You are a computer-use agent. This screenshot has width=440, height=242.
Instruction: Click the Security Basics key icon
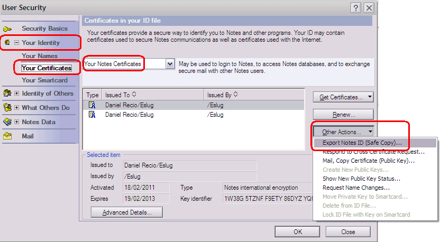click(x=7, y=29)
